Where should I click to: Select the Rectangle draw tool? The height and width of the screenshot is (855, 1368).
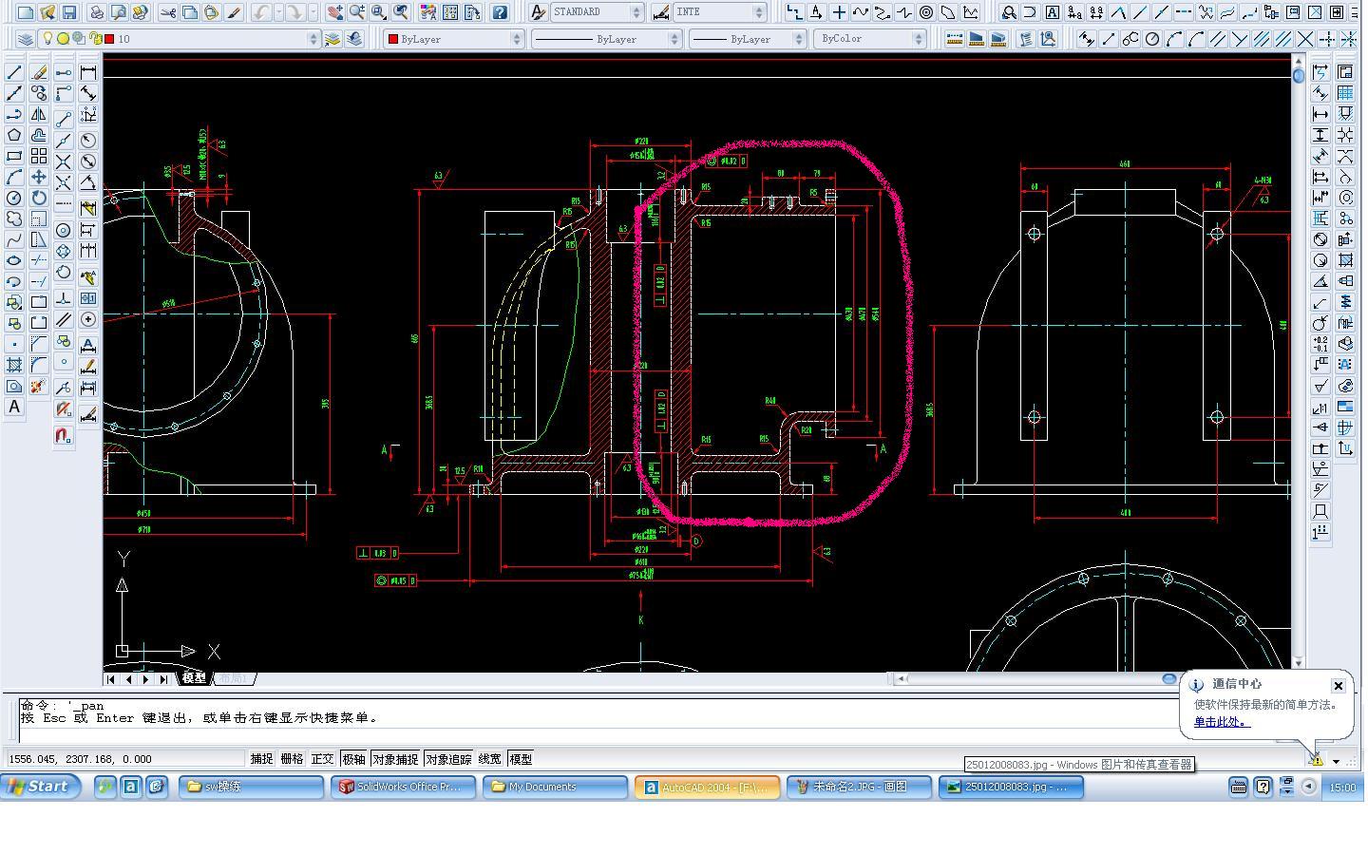[14, 156]
